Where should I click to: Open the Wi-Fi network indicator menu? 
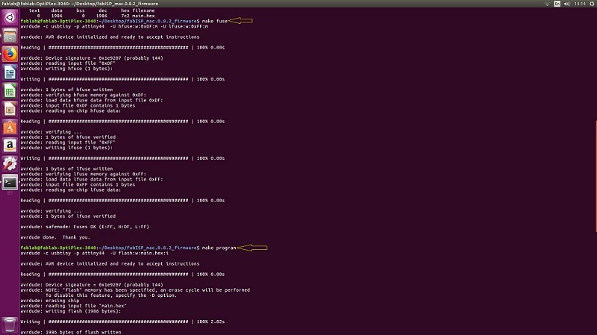[547, 4]
